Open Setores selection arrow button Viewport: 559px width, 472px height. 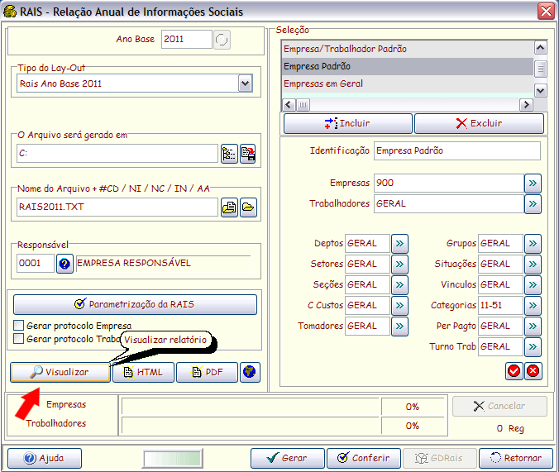[x=399, y=265]
